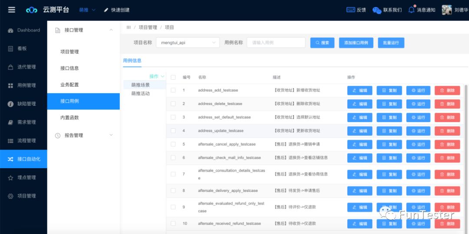
Task: Click the 快速创建 pencil shortcut
Action: point(106,10)
